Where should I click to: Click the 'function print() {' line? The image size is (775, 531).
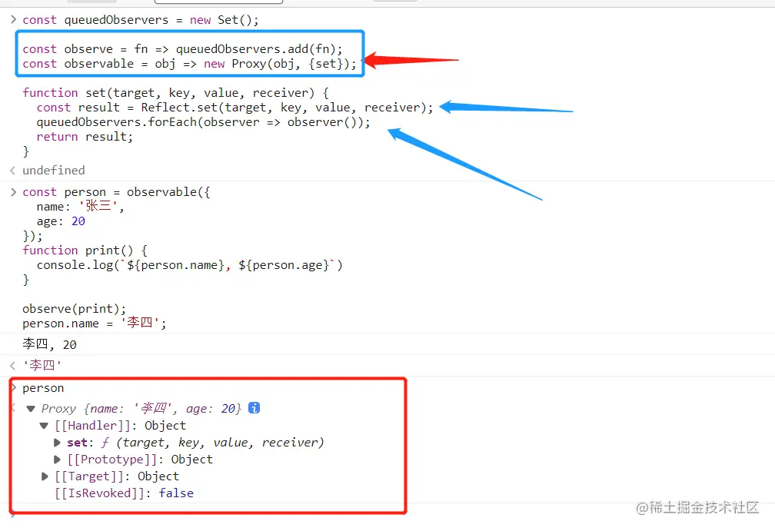85,251
